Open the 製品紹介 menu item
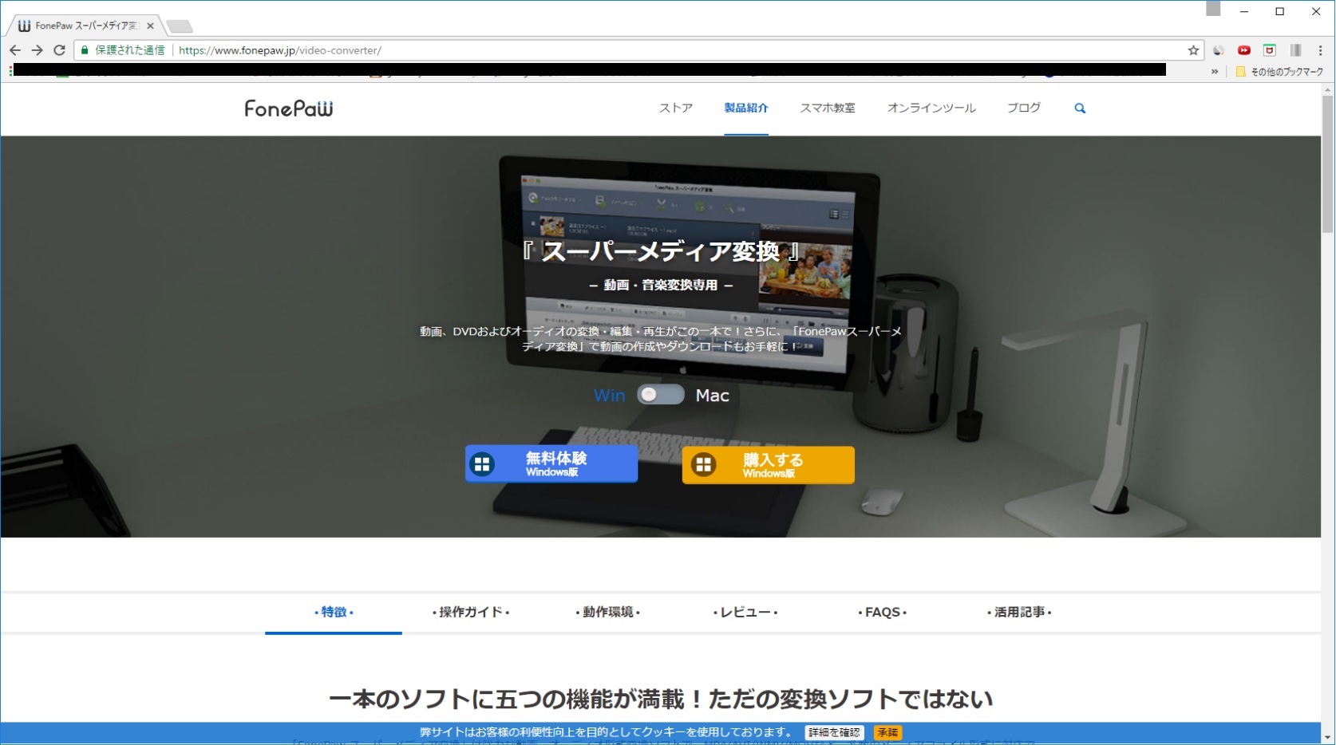1336x745 pixels. (746, 108)
